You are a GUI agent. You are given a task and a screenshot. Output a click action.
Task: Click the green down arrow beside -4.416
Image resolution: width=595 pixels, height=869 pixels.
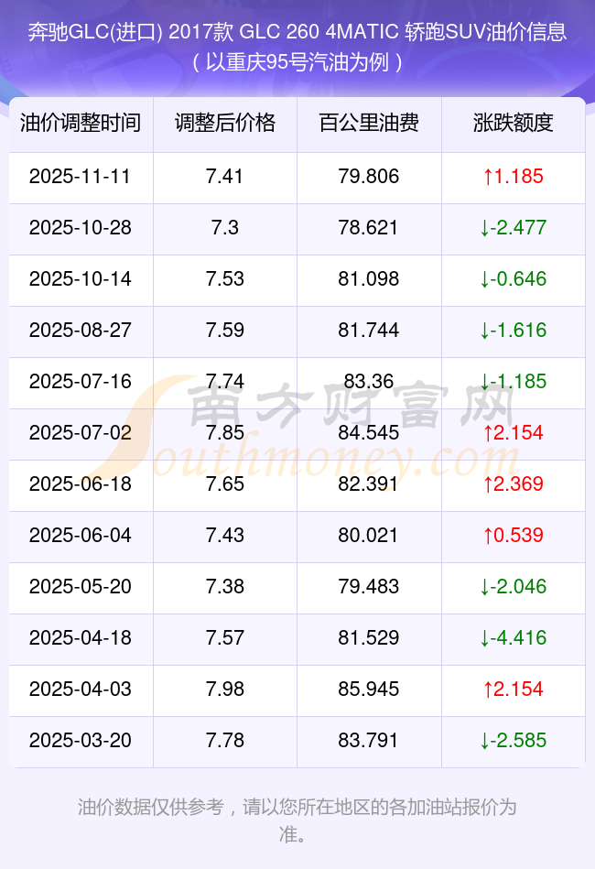[x=485, y=638]
